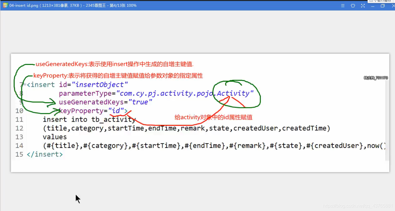This screenshot has height=211, width=395.
Task: Open the main menu hamburger icon
Action: pos(343,6)
